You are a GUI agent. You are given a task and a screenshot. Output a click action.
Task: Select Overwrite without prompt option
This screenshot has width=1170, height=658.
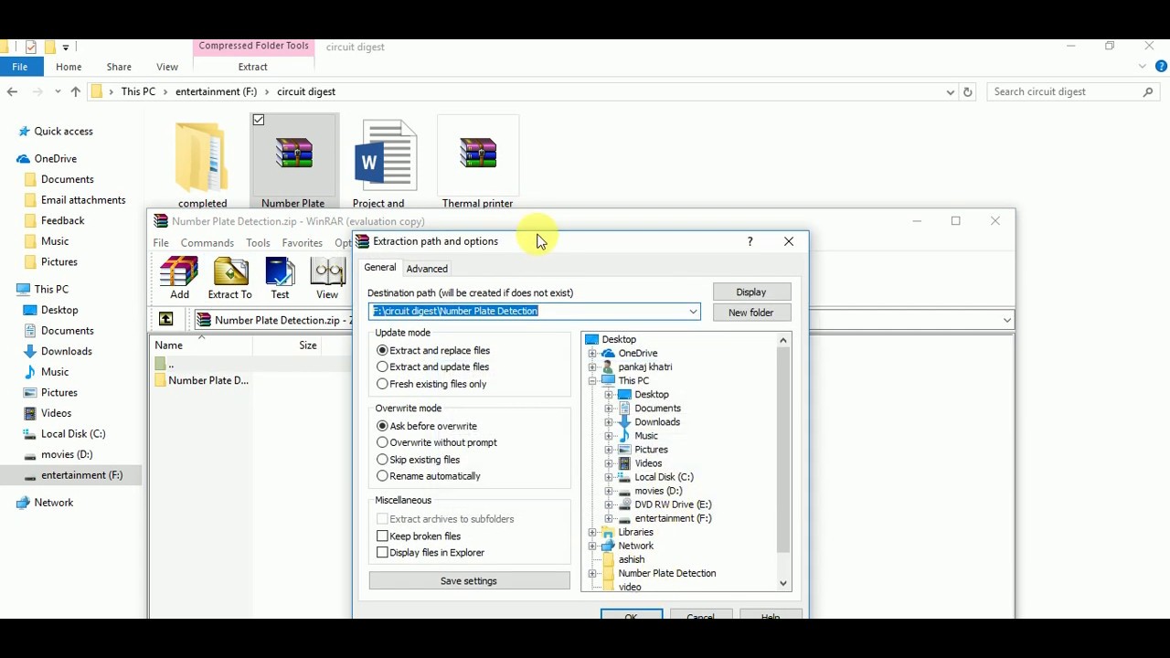tap(436, 443)
